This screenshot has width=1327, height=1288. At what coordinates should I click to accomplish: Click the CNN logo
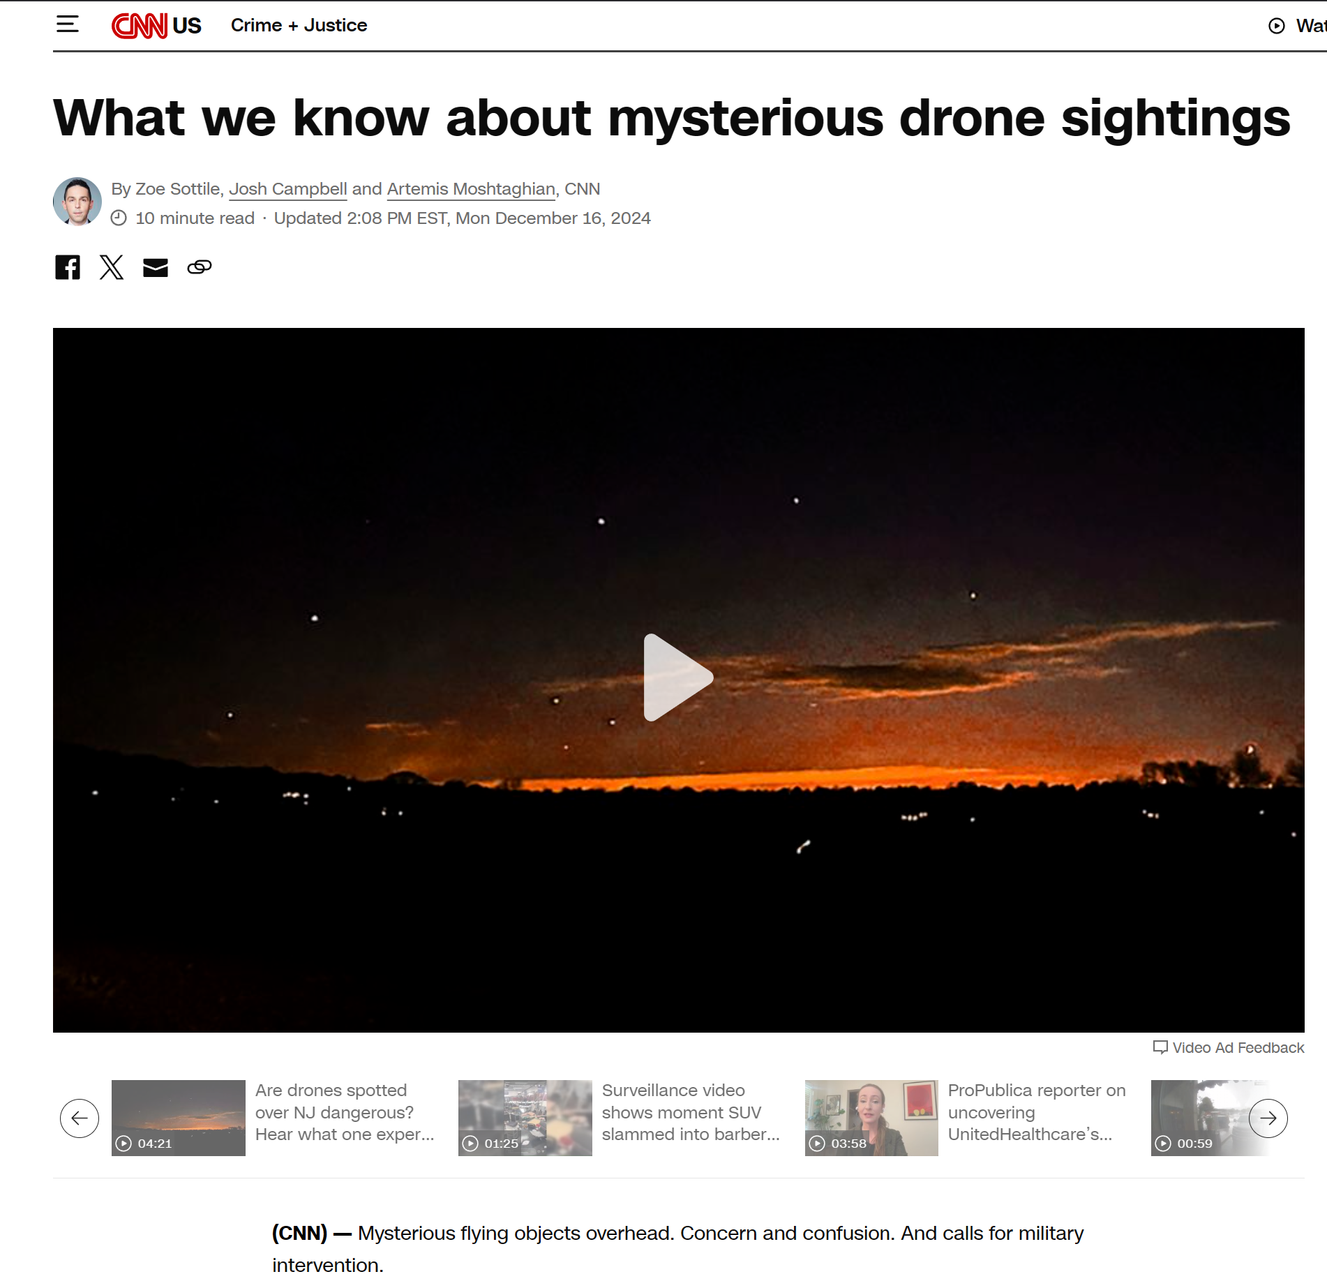[x=139, y=26]
